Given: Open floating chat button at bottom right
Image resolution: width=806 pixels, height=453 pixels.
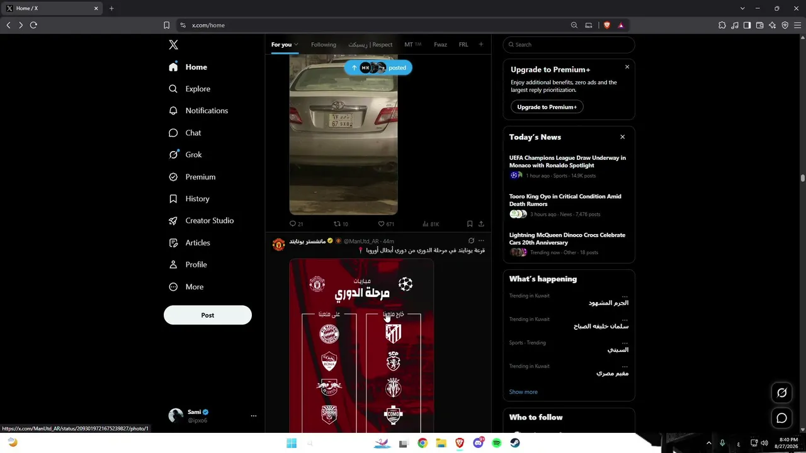Looking at the screenshot, I should click(x=781, y=418).
